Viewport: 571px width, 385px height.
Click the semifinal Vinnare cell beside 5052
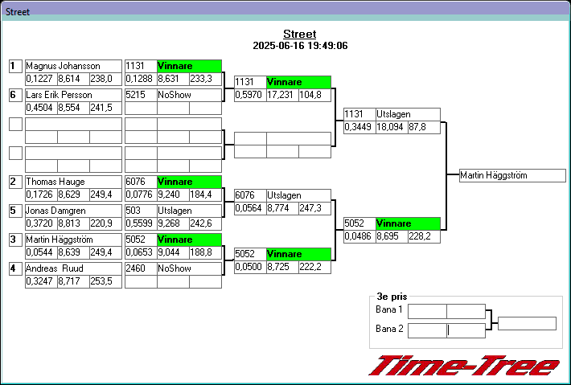point(408,223)
